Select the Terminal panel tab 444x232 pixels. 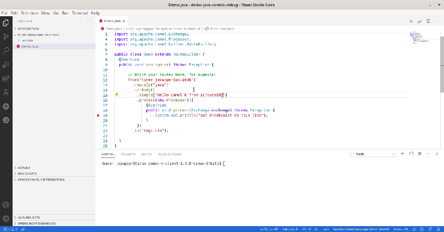pos(108,154)
